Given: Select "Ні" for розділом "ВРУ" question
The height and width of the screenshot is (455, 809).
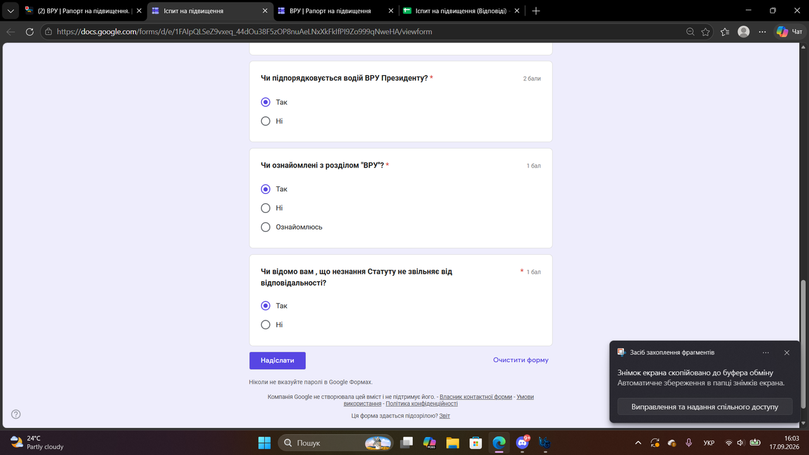Looking at the screenshot, I should click(x=265, y=208).
